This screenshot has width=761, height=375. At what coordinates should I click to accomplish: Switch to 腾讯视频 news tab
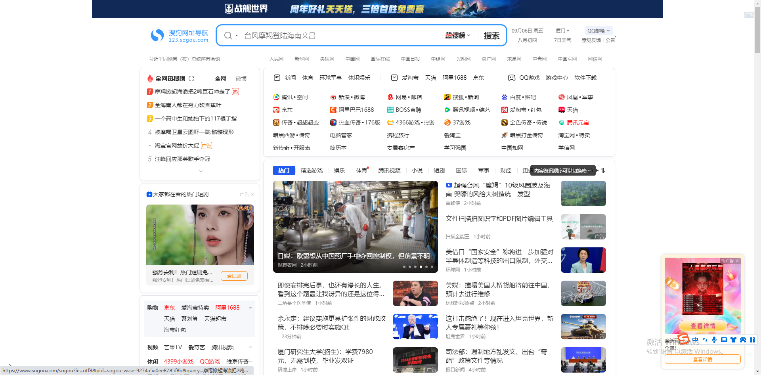(x=389, y=170)
